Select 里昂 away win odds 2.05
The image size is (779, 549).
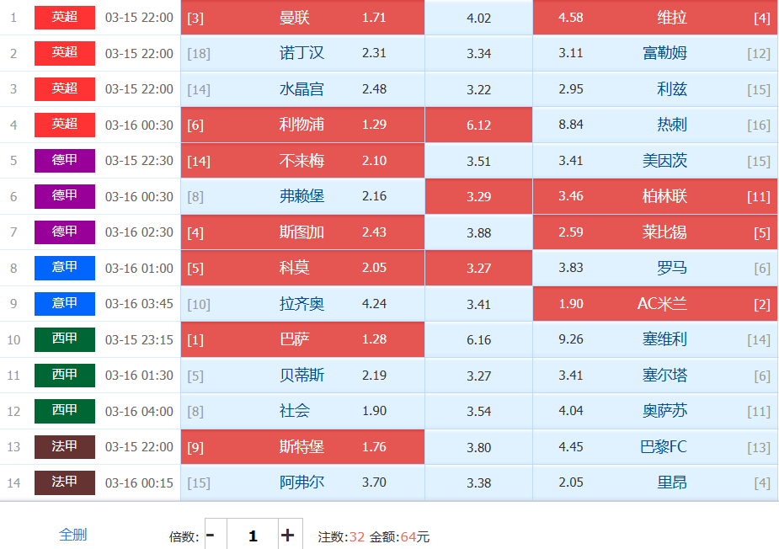pos(654,483)
